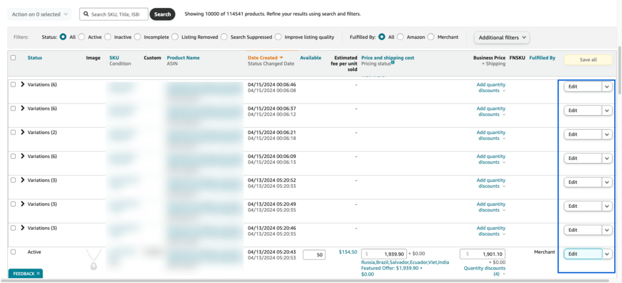Image resolution: width=622 pixels, height=283 pixels.
Task: Open the Edit dropdown arrow for Variations (2) row
Action: 607,135
